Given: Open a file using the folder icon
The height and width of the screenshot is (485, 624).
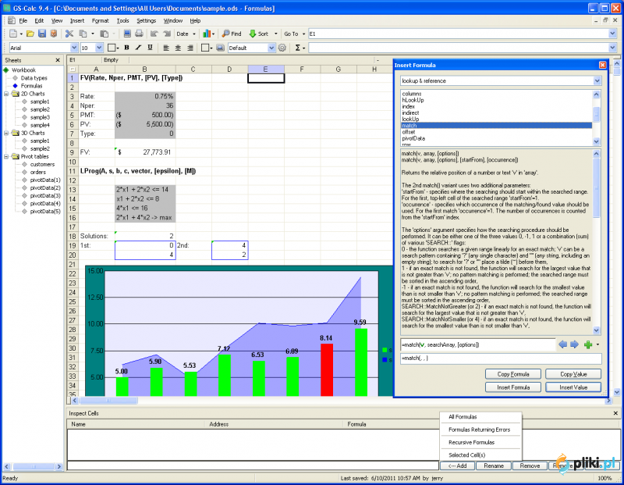Looking at the screenshot, I should 30,34.
